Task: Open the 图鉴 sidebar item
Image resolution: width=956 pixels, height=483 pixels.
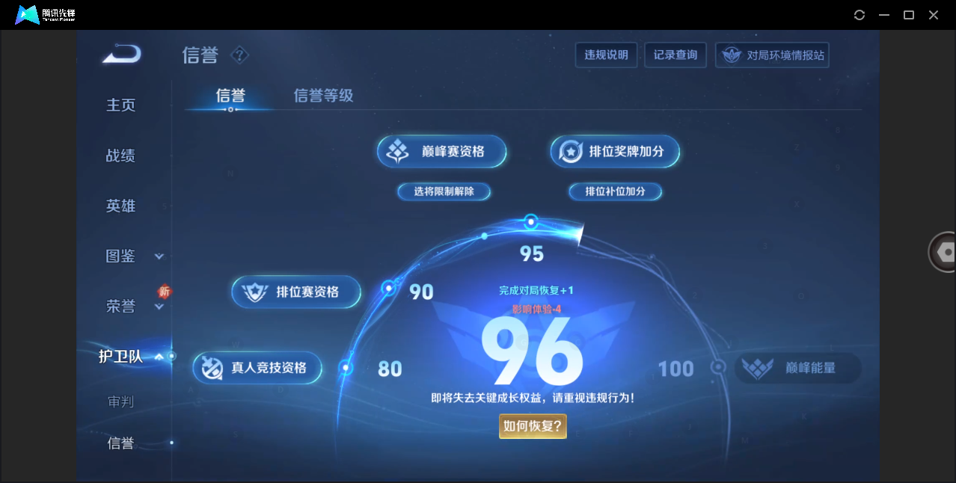Action: coord(121,256)
